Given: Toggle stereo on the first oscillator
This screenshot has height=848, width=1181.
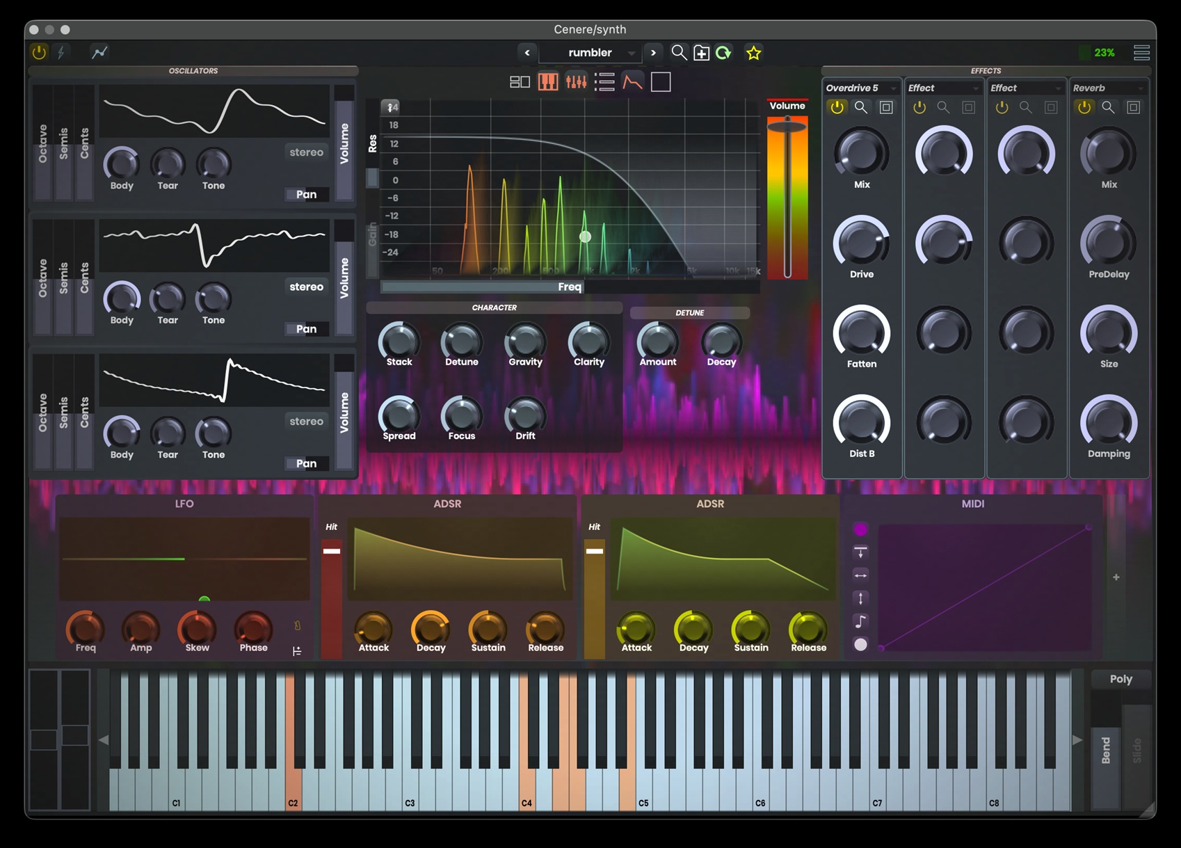Looking at the screenshot, I should click(x=306, y=152).
